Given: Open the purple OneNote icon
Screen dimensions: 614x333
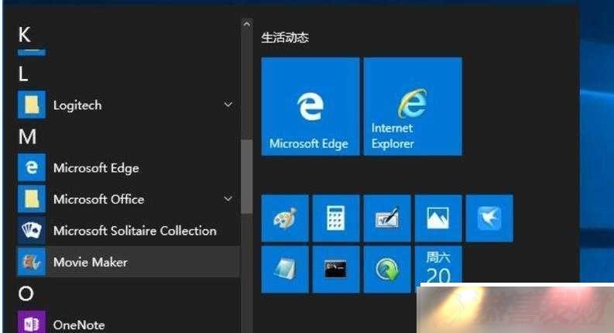Looking at the screenshot, I should (32, 323).
